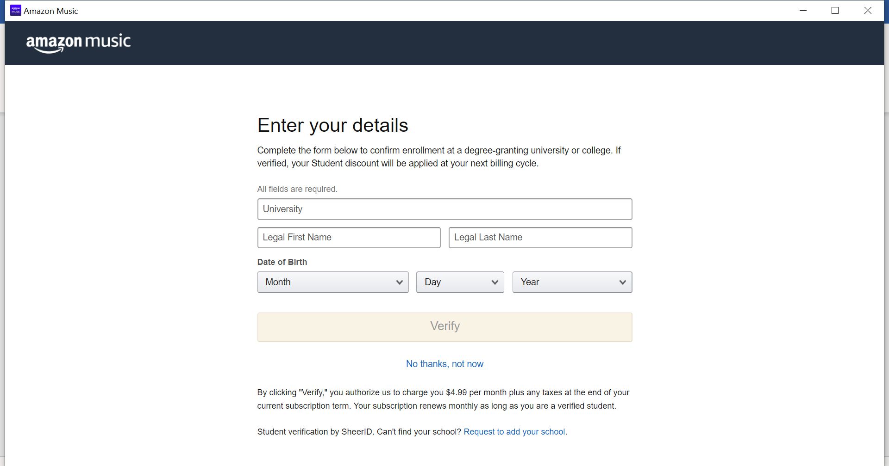
Task: Click the No thanks, not now link
Action: pyautogui.click(x=444, y=364)
